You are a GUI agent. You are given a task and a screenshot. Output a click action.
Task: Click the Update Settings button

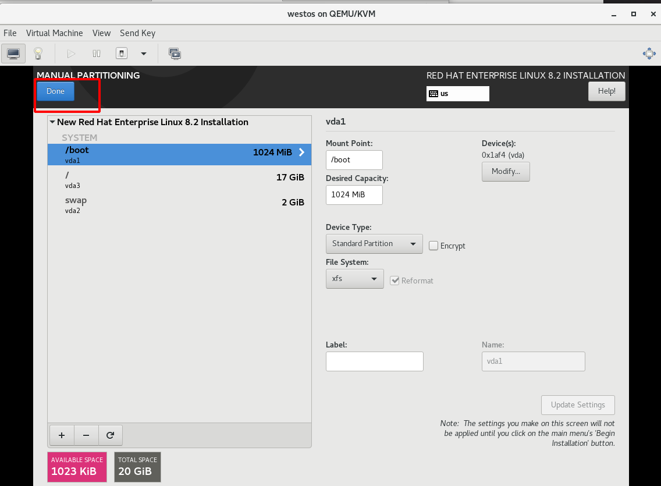pos(578,405)
